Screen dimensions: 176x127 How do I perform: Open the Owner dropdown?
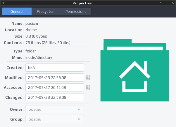[x=55, y=109]
